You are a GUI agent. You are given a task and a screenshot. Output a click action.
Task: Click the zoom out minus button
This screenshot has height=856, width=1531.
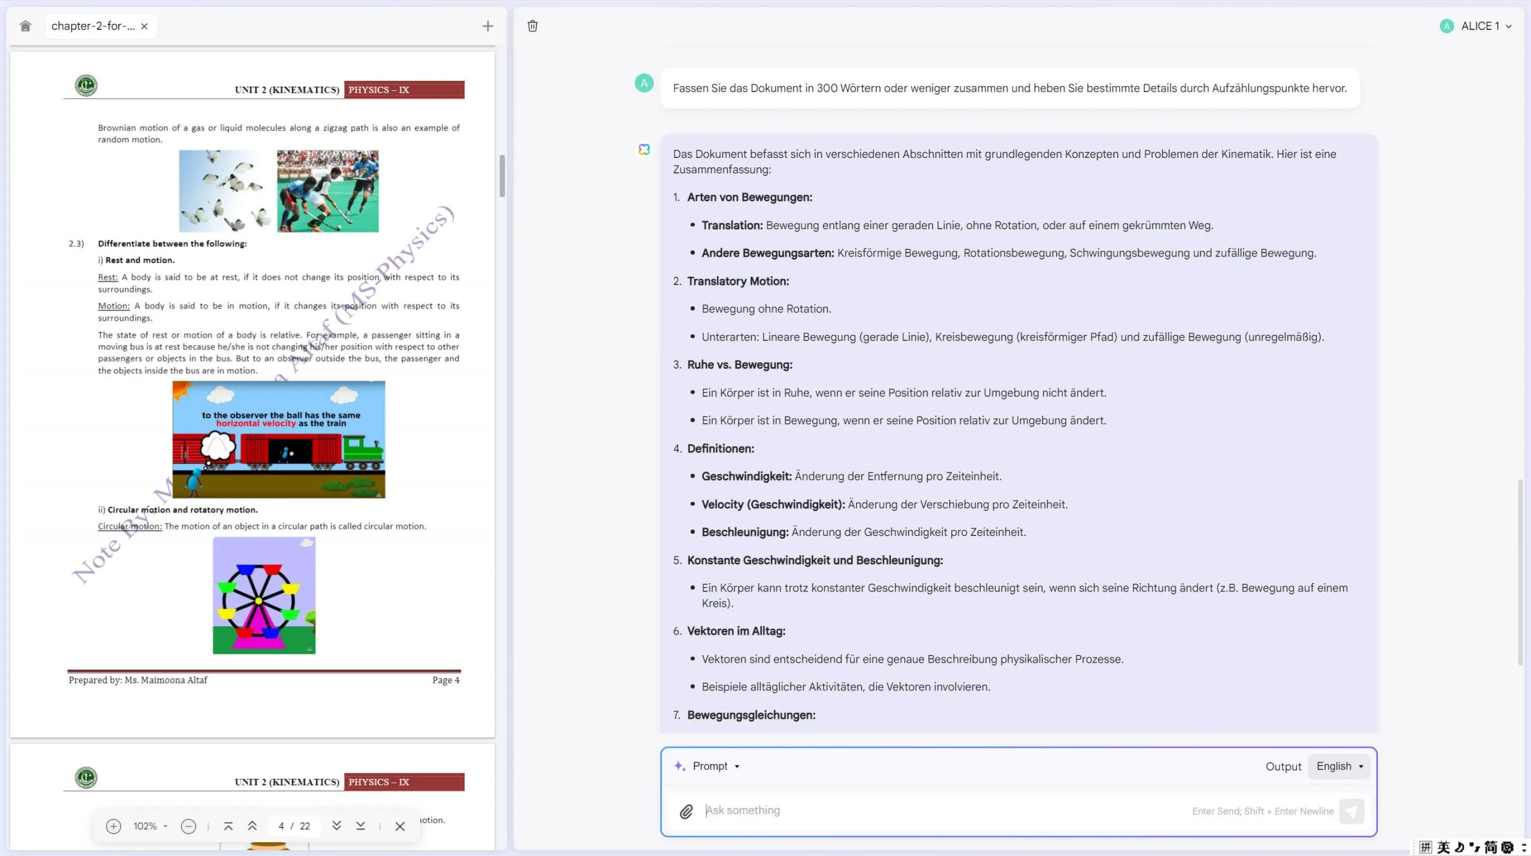[188, 825]
